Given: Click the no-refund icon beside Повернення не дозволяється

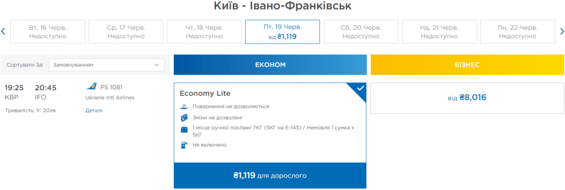Looking at the screenshot, I should pos(184,106).
